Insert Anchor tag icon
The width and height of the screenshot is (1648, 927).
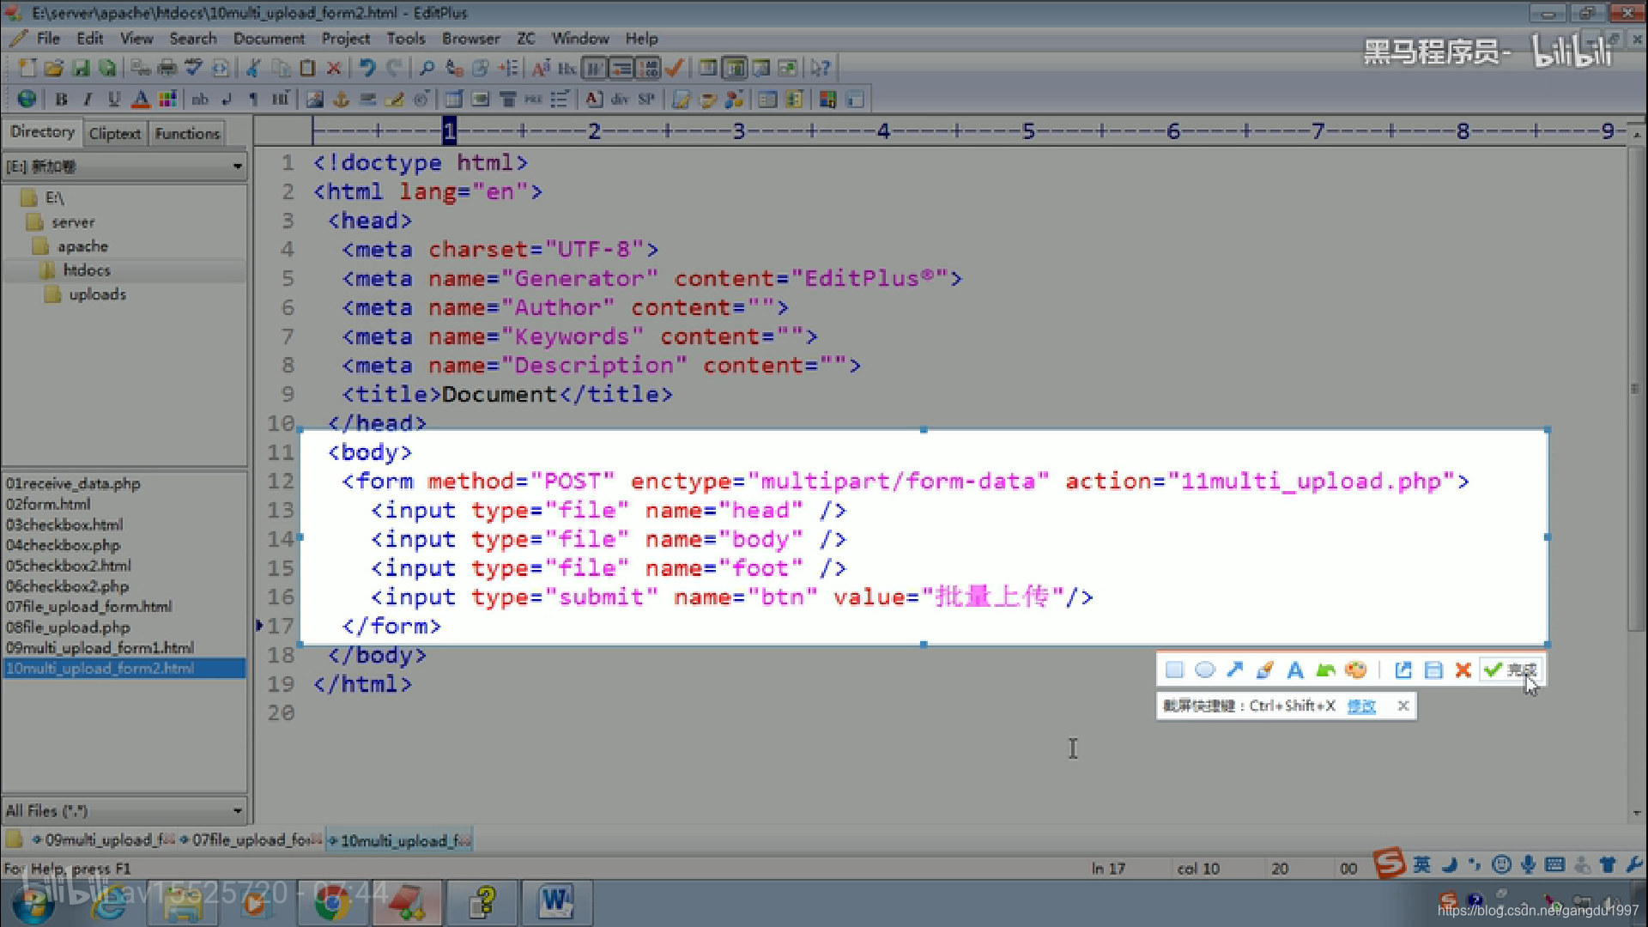pos(341,100)
